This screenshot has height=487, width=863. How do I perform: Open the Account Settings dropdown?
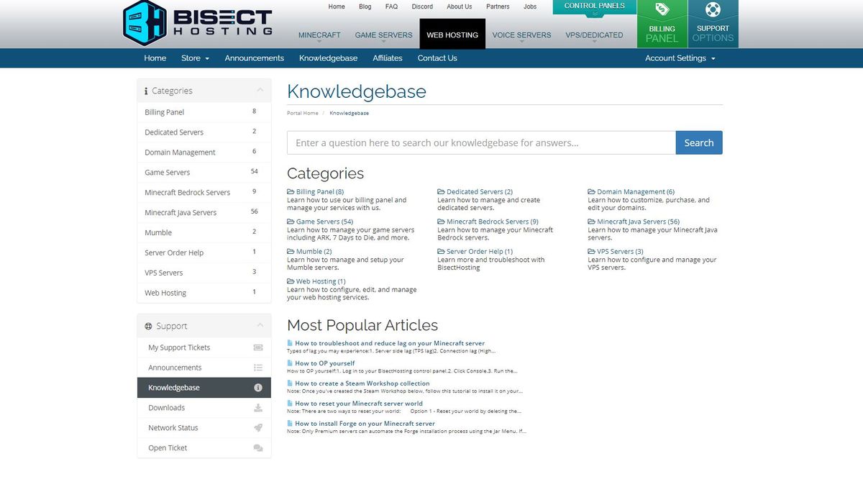pyautogui.click(x=679, y=58)
